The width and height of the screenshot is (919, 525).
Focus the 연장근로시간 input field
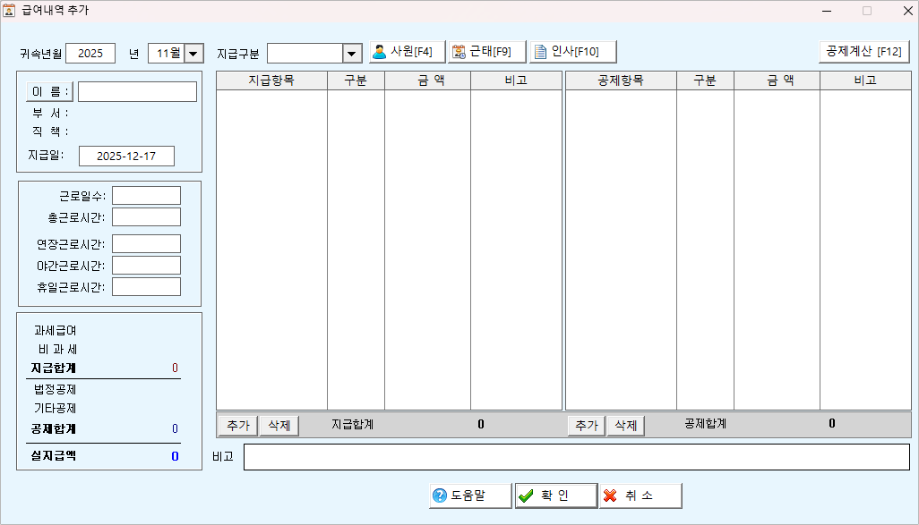147,244
